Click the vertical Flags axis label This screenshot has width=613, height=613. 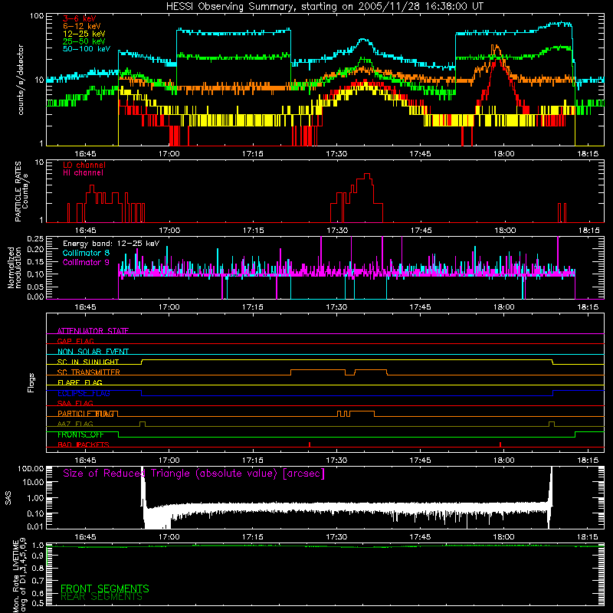point(31,382)
